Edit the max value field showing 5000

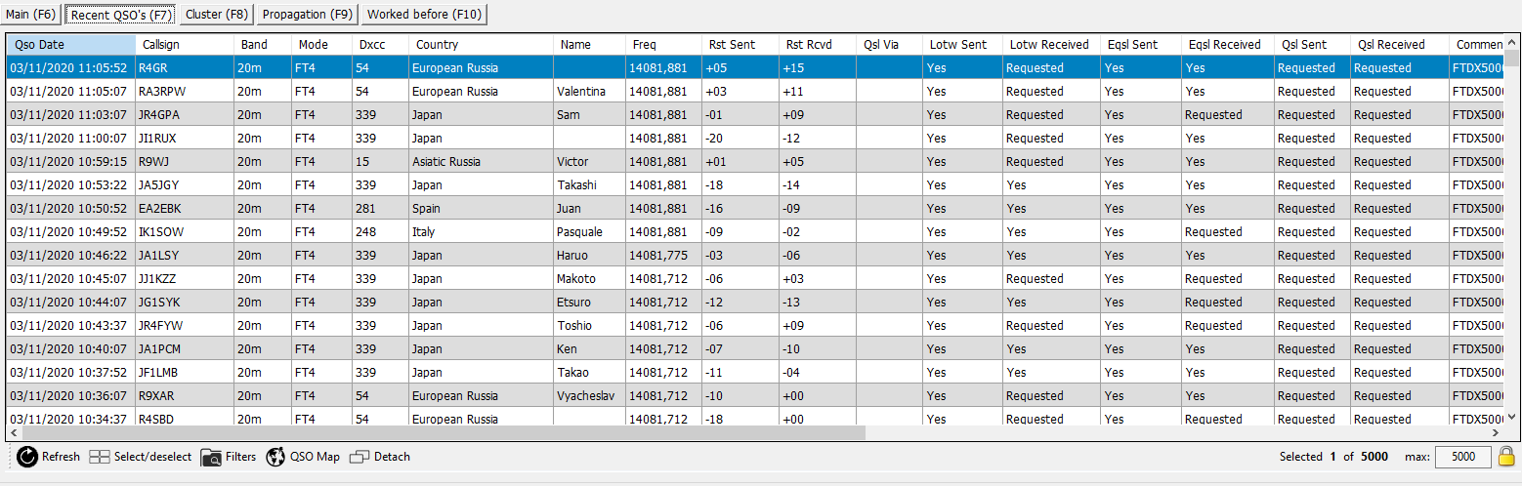click(1463, 457)
